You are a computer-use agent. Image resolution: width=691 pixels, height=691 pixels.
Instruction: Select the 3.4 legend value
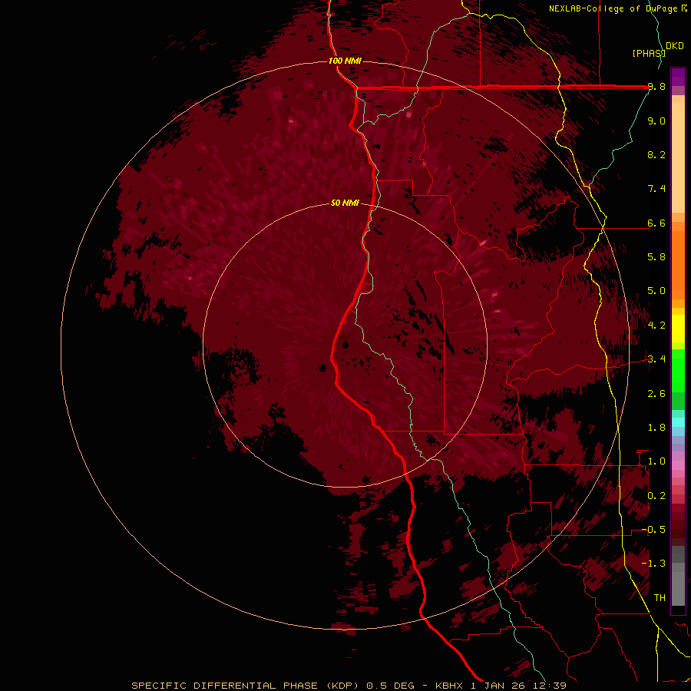pos(656,359)
